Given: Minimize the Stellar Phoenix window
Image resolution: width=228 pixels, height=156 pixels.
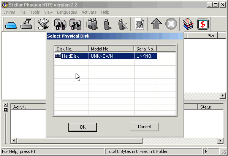Looking at the screenshot, I should pos(209,5).
